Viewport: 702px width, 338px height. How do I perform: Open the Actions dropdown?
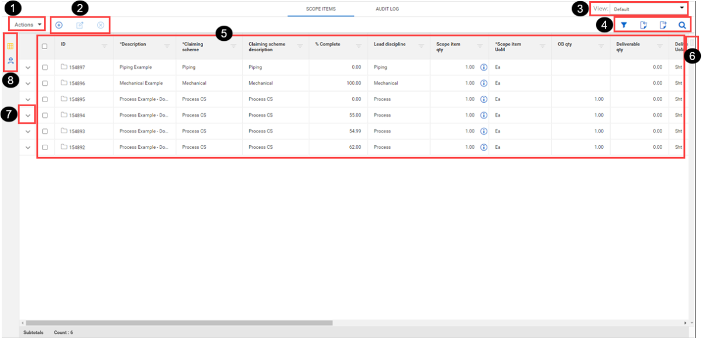click(x=27, y=25)
